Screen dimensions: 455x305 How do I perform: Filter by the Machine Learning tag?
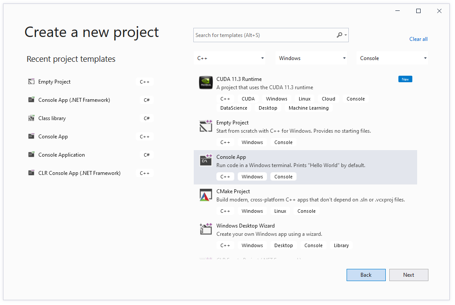[308, 107]
